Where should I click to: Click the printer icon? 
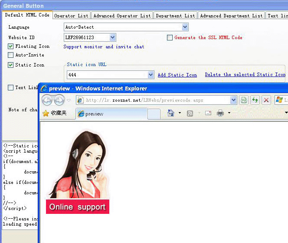[220, 113]
